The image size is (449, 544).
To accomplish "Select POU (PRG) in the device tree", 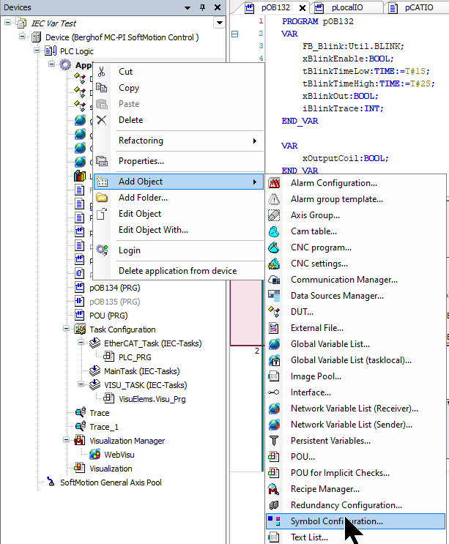I will point(108,316).
